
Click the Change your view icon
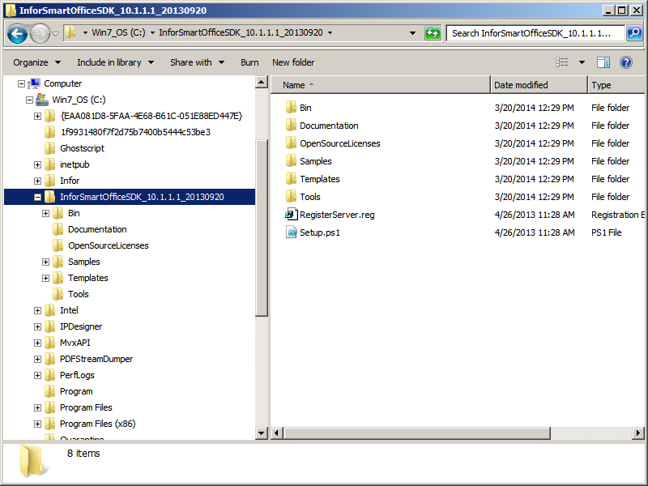[562, 62]
